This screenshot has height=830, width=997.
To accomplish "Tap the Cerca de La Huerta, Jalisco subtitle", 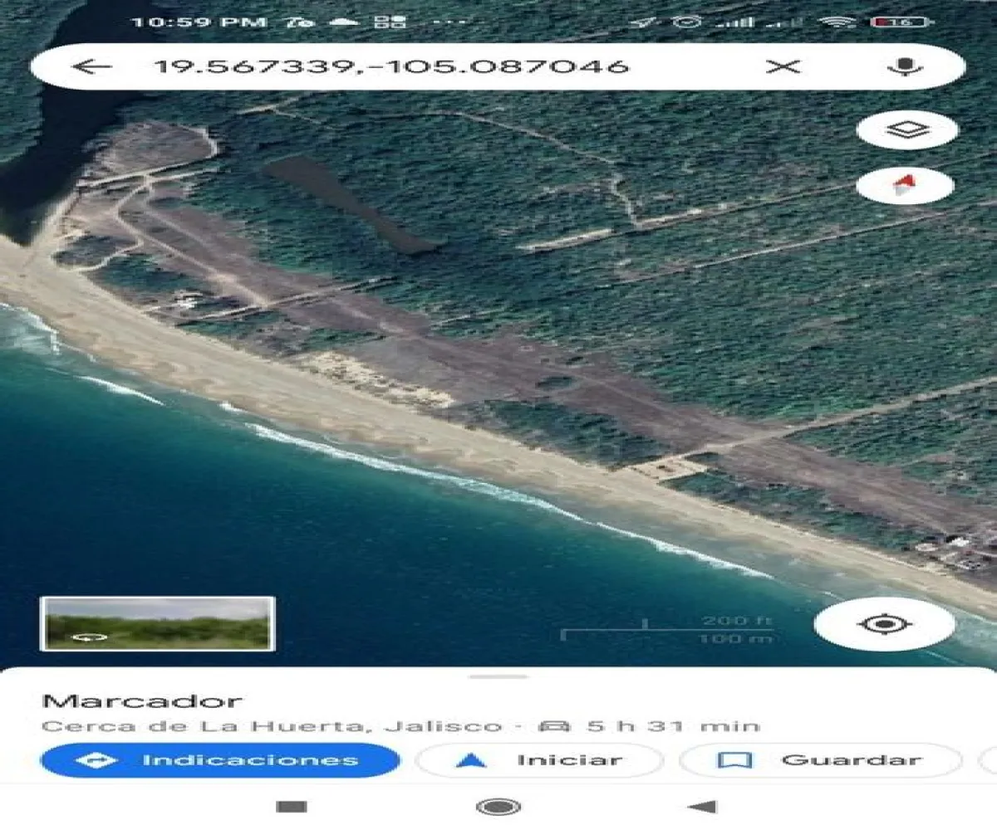I will (272, 726).
